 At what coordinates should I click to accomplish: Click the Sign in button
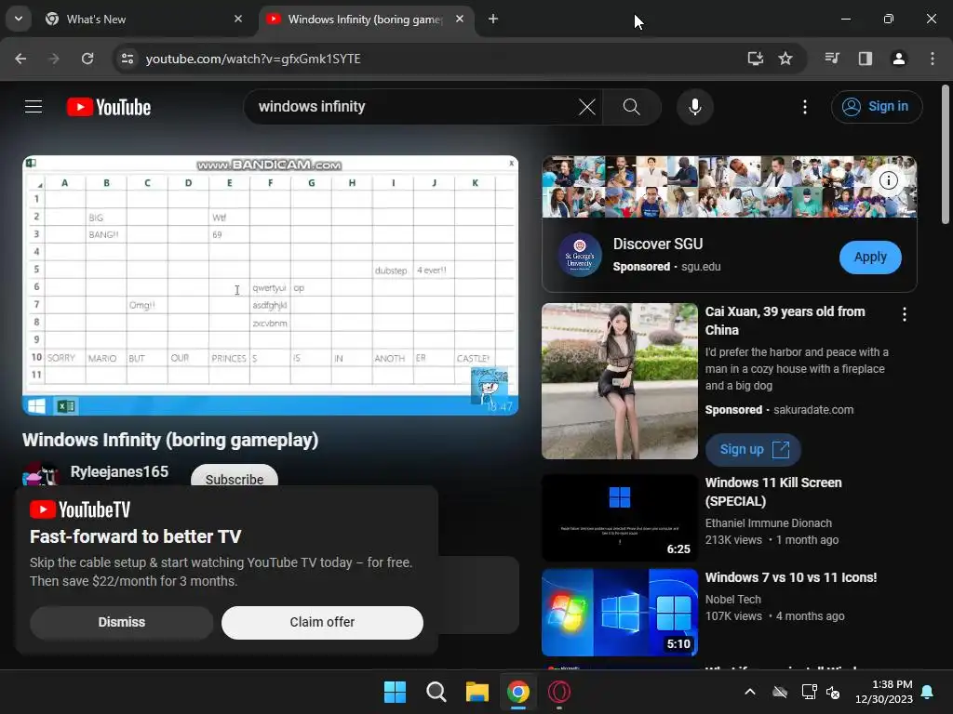(x=877, y=107)
